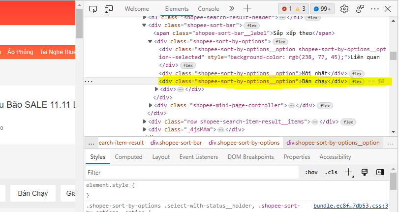Expand the _4jsMAm div node
The width and height of the screenshot is (399, 212).
click(x=145, y=129)
